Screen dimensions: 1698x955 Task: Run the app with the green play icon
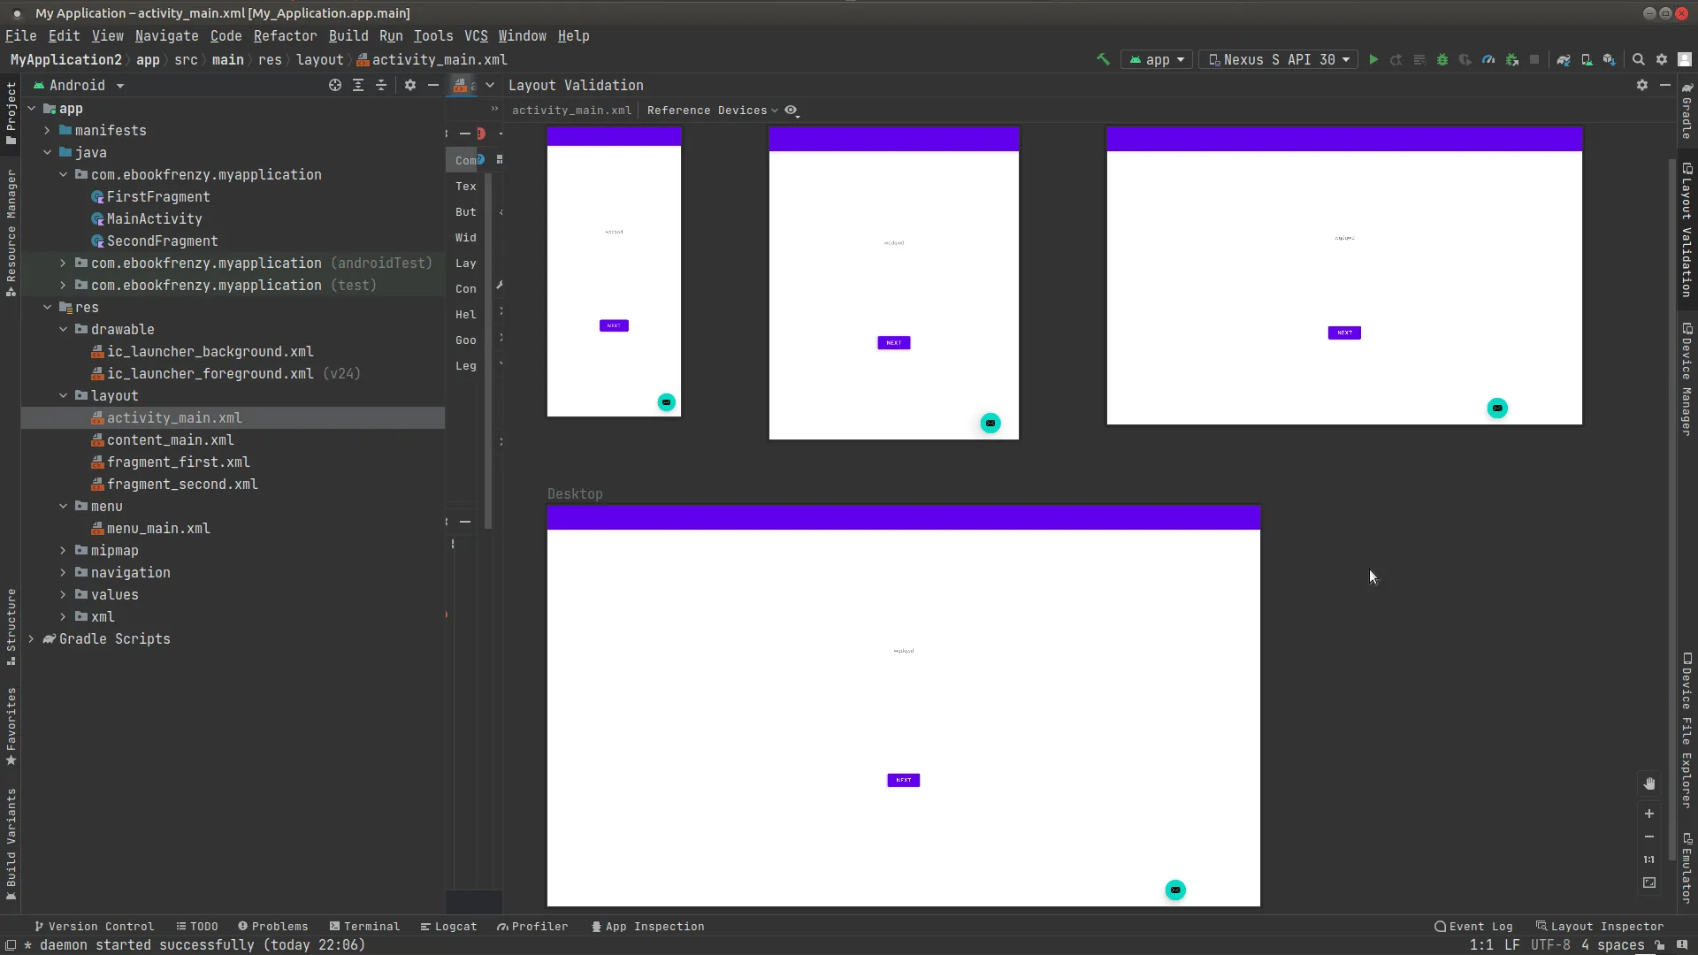(1373, 59)
